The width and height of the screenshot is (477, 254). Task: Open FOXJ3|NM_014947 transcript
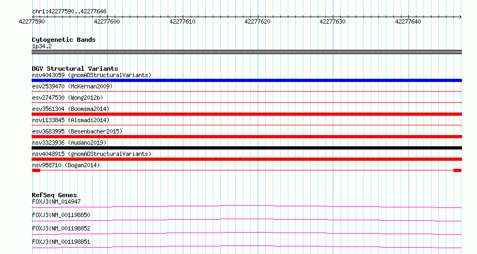(x=56, y=201)
